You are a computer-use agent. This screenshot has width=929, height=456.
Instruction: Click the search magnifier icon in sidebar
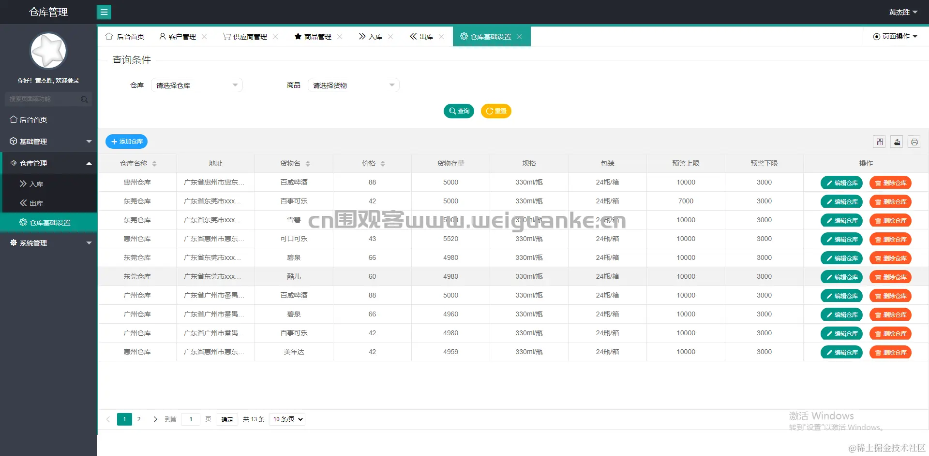[84, 99]
